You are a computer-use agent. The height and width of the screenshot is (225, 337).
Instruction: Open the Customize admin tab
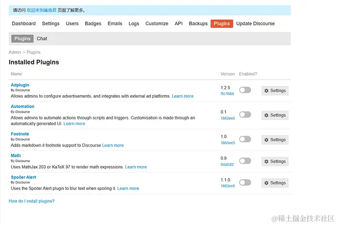157,23
